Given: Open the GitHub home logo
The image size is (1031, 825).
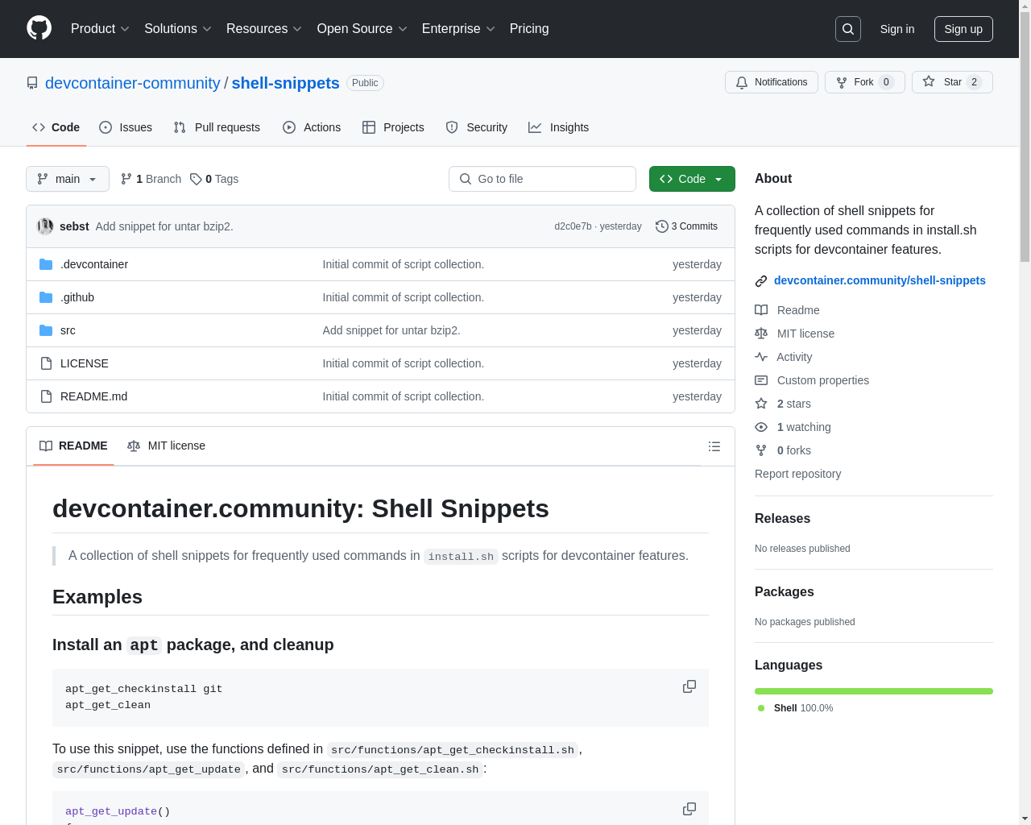Looking at the screenshot, I should (x=39, y=28).
